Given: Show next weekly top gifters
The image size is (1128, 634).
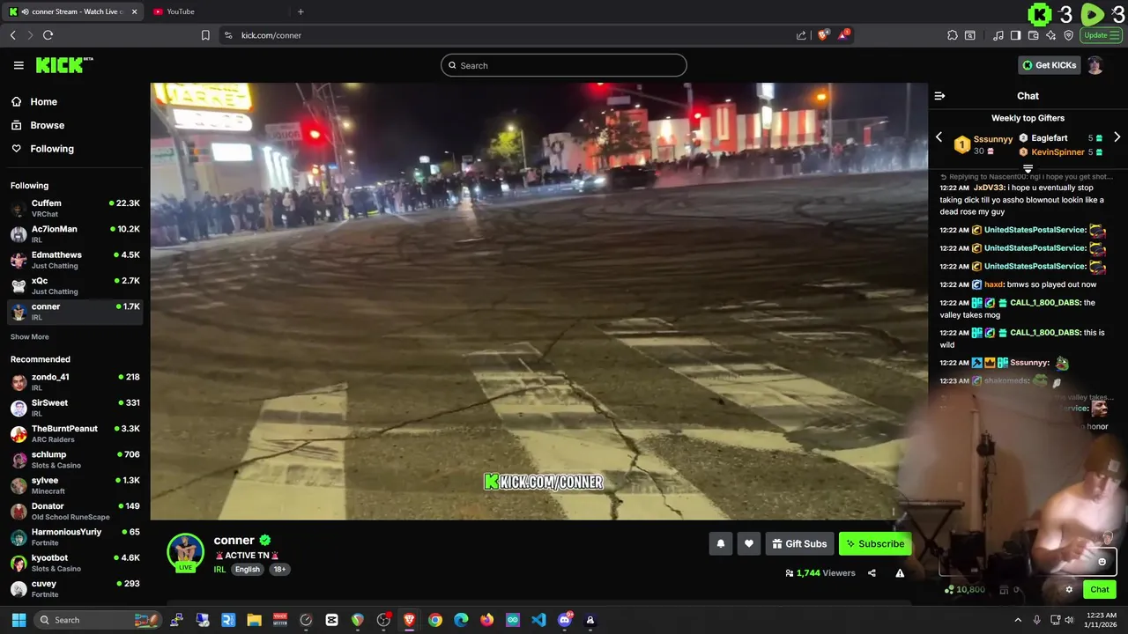Looking at the screenshot, I should [x=1117, y=137].
